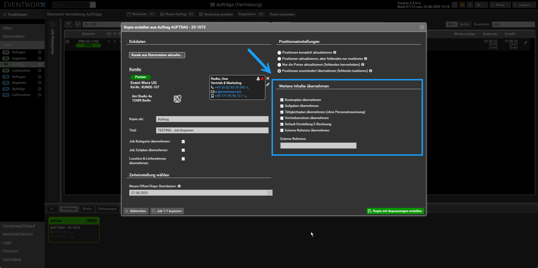Select Positionen unverändert übernehmen radio
Image resolution: width=538 pixels, height=268 pixels.
(279, 71)
